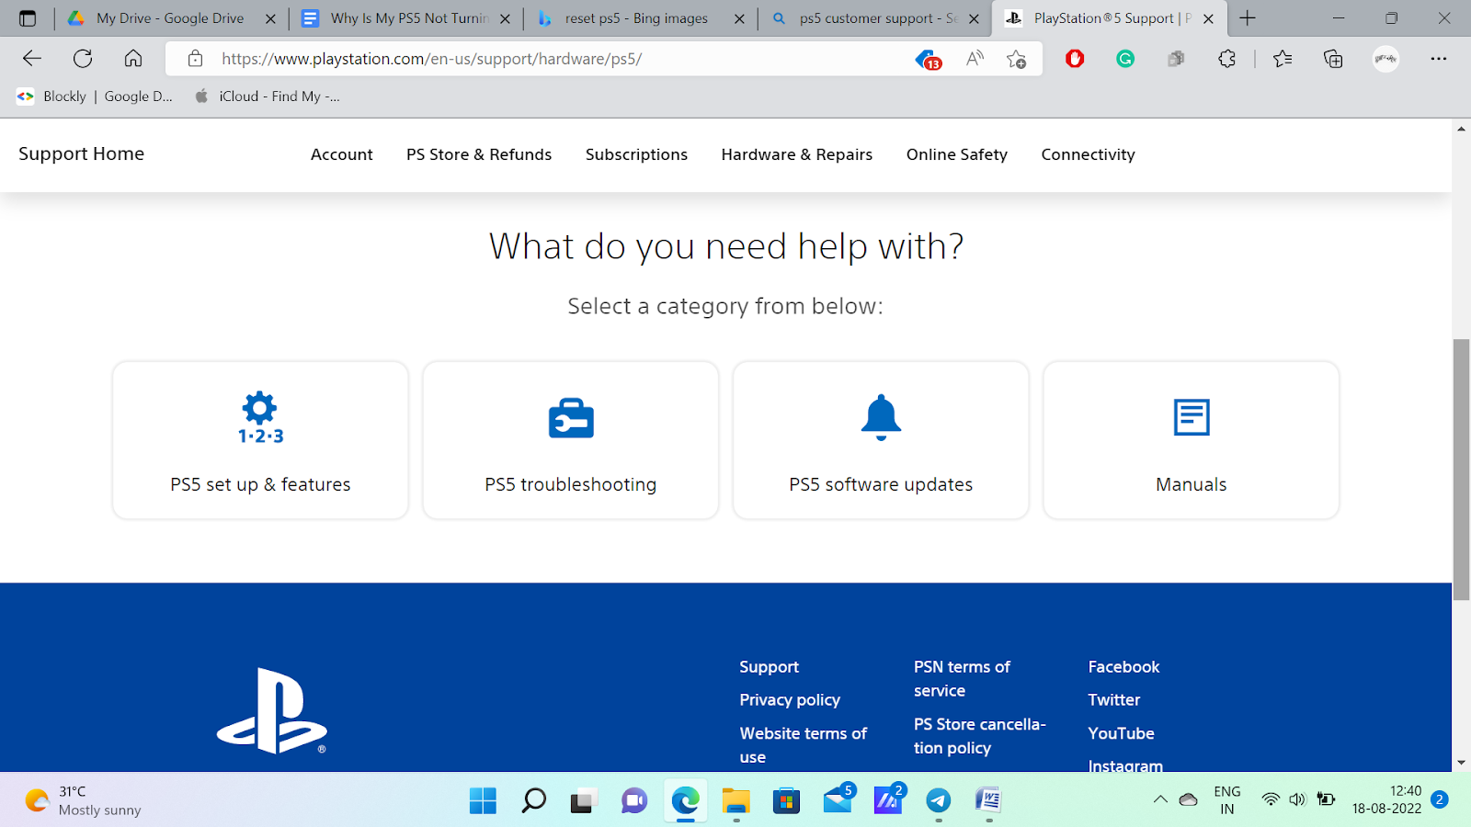
Task: Open the browser profile avatar
Action: 1385,59
